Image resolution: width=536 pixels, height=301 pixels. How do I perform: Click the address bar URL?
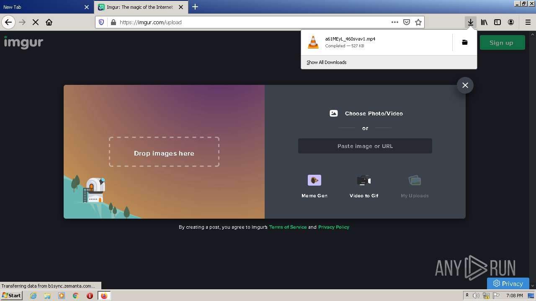click(151, 22)
